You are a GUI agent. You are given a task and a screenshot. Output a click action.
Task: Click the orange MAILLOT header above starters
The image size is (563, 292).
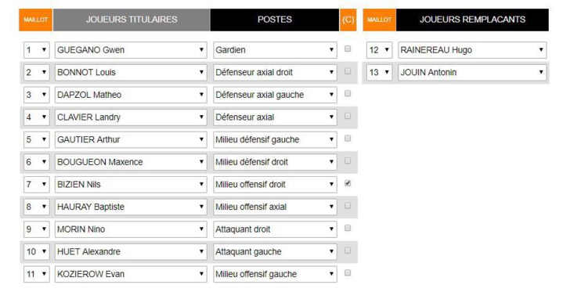click(x=35, y=20)
